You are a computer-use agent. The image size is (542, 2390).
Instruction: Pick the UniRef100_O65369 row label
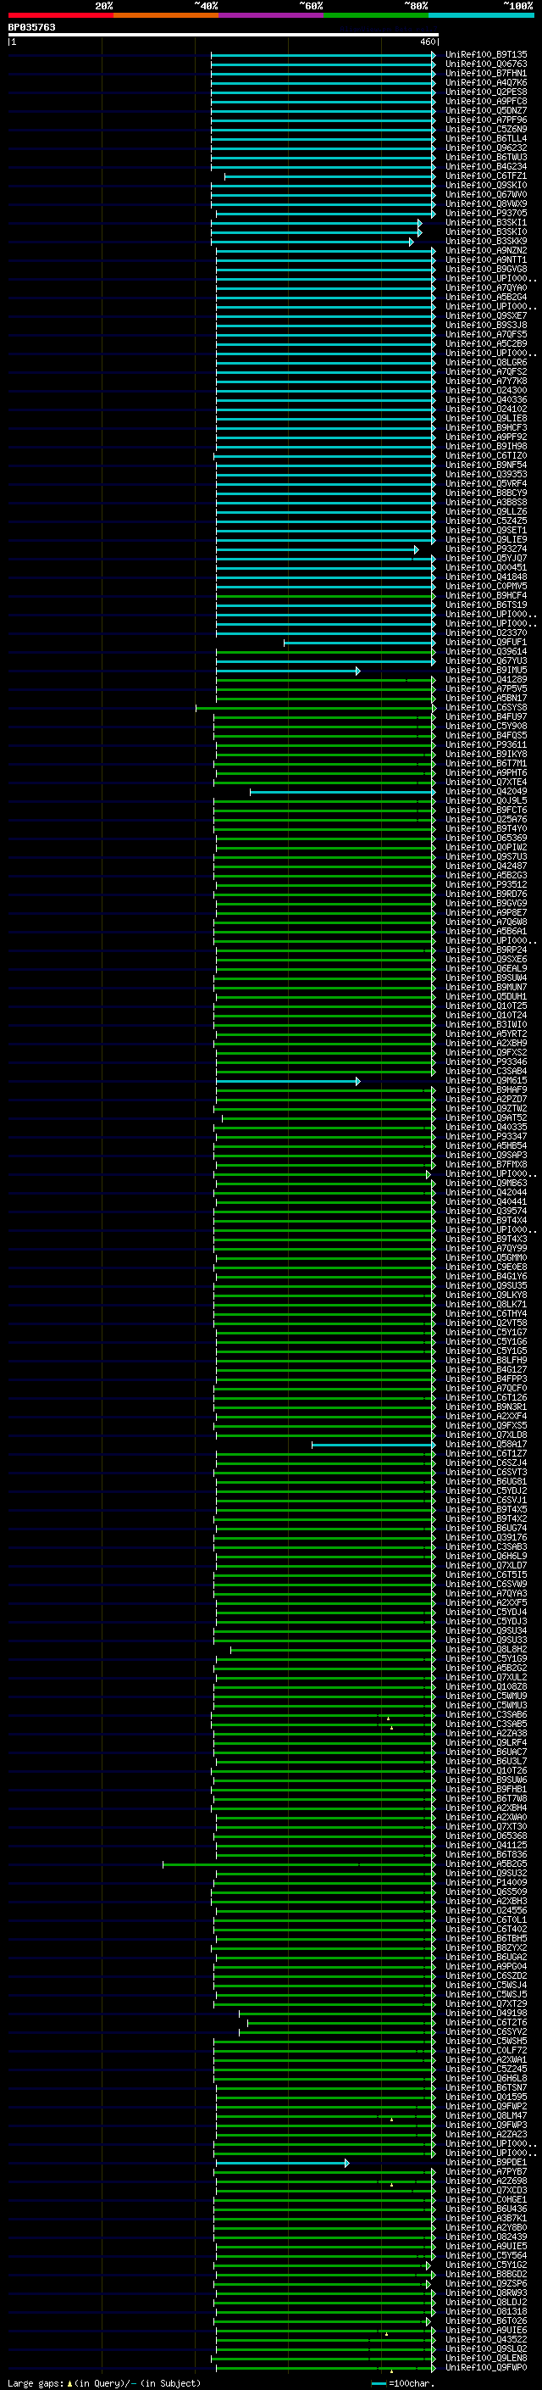486,838
